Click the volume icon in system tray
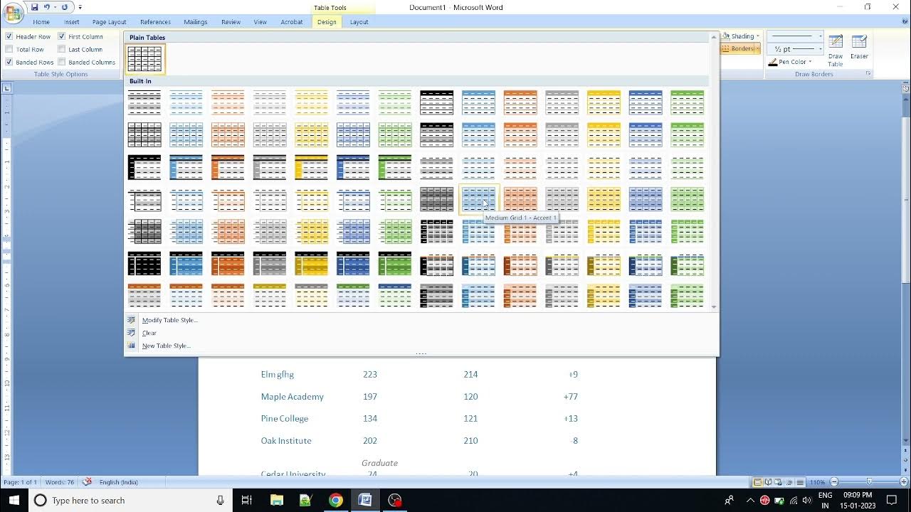The height and width of the screenshot is (512, 911). pos(806,501)
